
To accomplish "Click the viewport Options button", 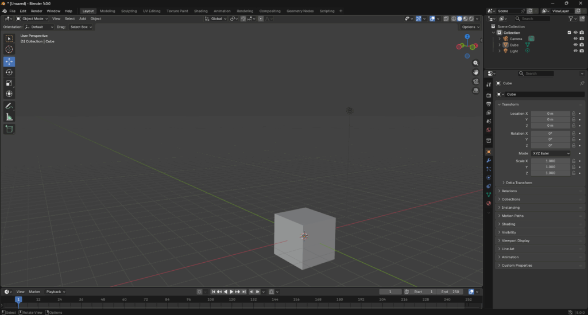I will click(x=469, y=27).
